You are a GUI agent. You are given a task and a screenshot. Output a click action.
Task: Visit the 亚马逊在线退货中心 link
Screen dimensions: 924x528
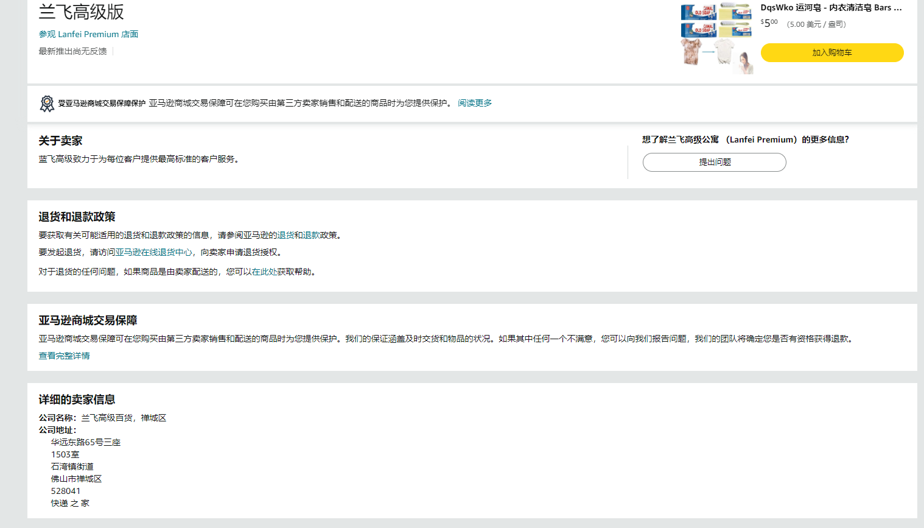[x=154, y=252]
